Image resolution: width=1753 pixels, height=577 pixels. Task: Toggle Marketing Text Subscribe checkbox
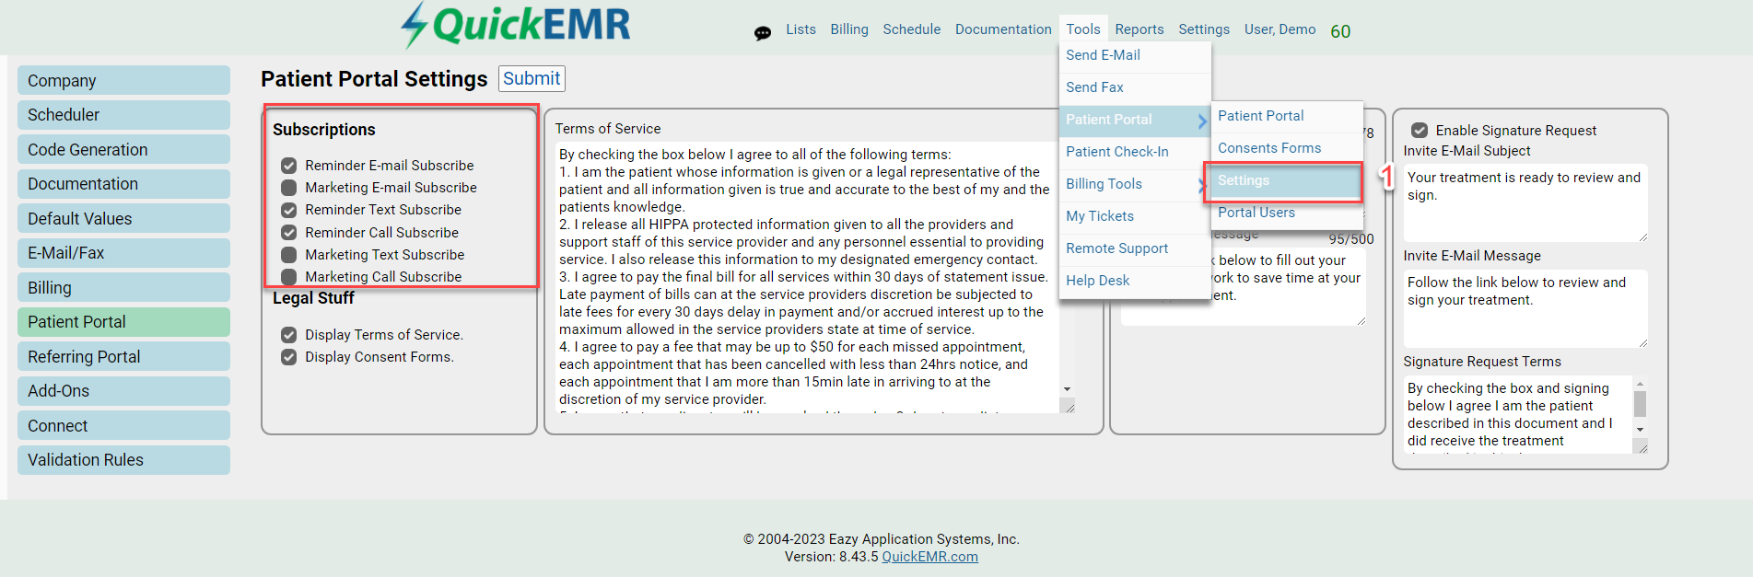click(288, 255)
